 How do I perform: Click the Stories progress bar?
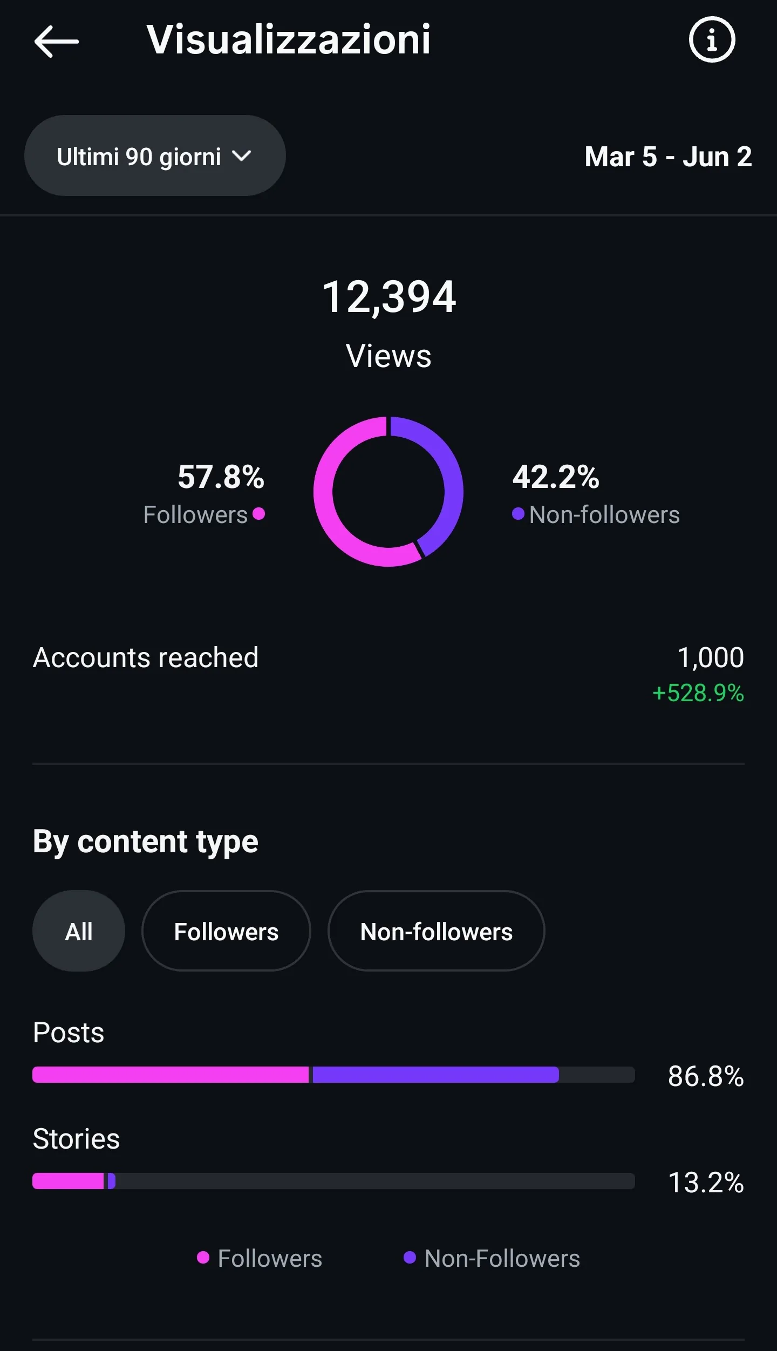tap(333, 1181)
